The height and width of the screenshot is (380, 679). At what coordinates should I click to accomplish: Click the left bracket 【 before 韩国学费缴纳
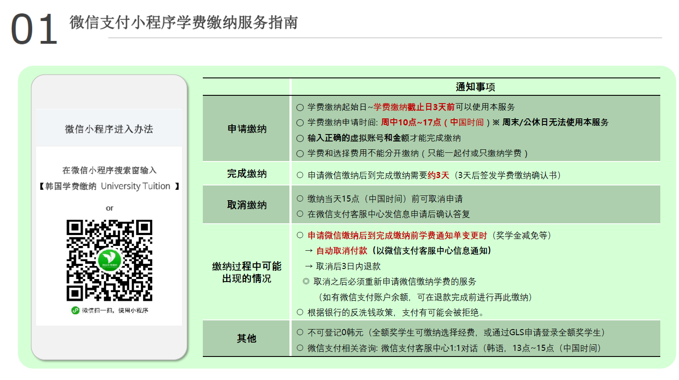(x=41, y=186)
